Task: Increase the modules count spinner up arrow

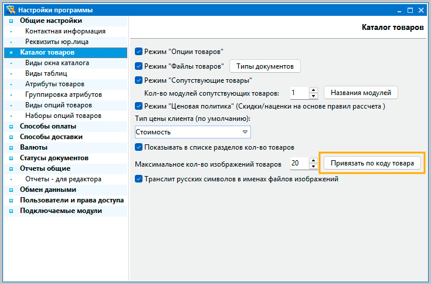Action: point(313,90)
